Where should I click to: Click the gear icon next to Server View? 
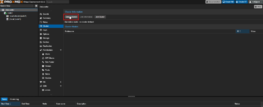pyautogui.click(x=36, y=6)
